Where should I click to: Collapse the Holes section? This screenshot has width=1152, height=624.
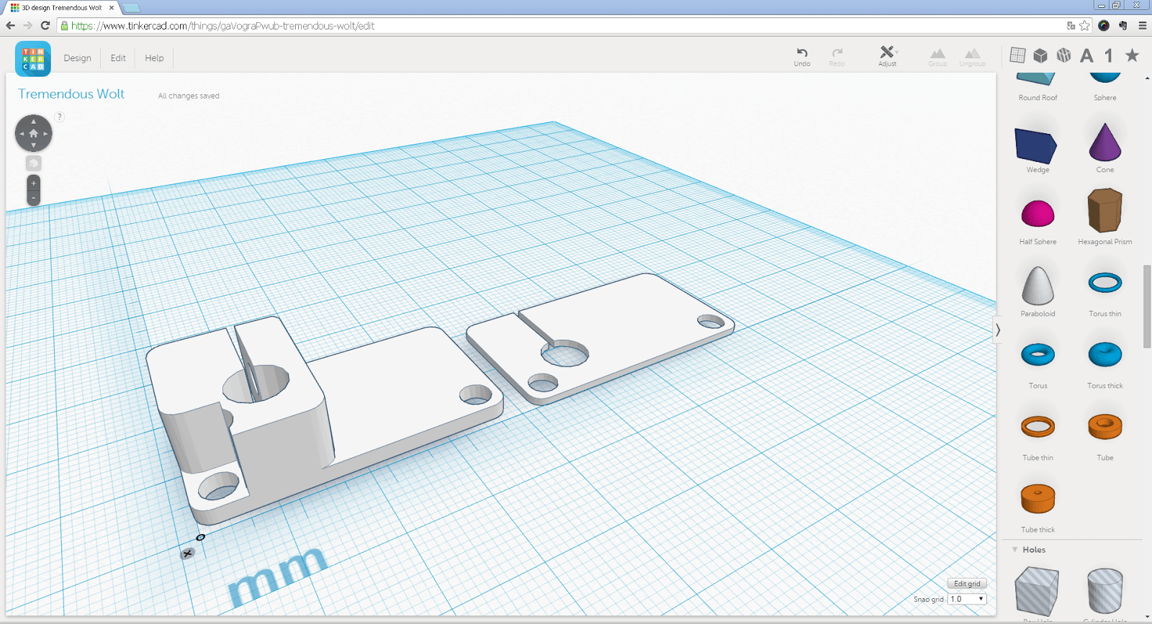tap(1015, 550)
